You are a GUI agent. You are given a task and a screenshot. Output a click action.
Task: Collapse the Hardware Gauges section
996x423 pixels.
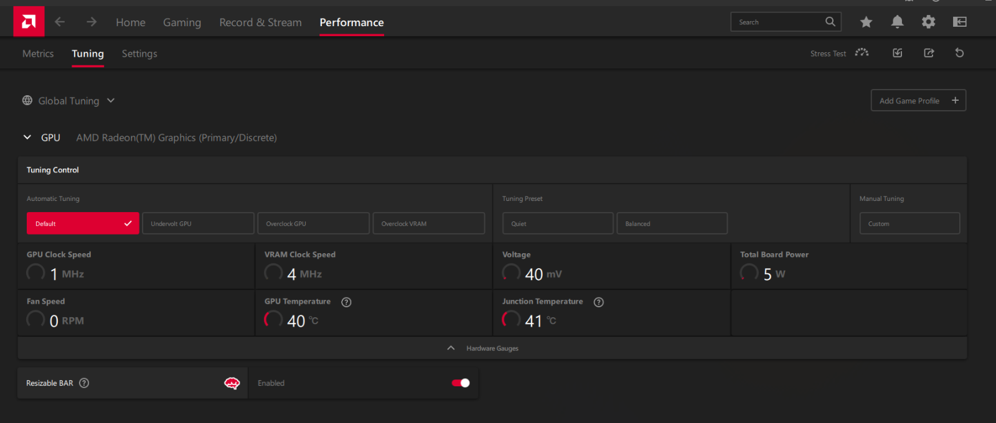point(492,348)
